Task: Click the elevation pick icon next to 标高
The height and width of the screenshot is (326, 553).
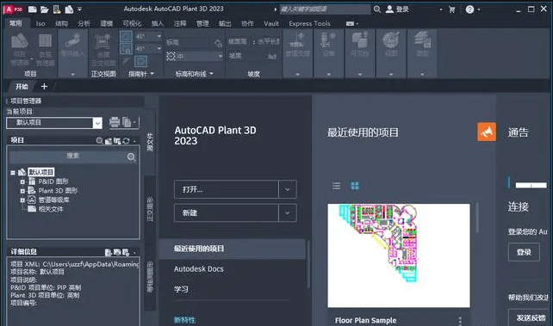Action: click(218, 43)
